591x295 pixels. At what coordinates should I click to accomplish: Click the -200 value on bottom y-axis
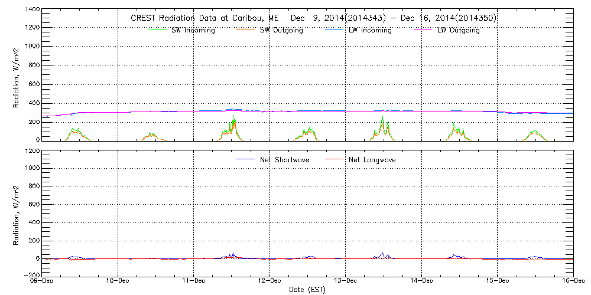[31, 275]
